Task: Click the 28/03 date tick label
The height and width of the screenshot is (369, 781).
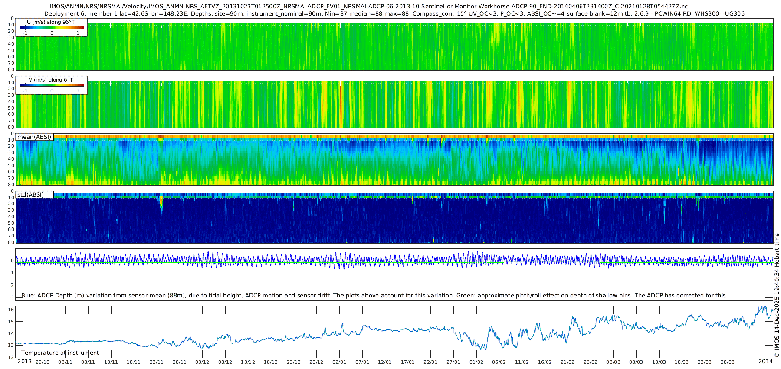Action: click(727, 362)
